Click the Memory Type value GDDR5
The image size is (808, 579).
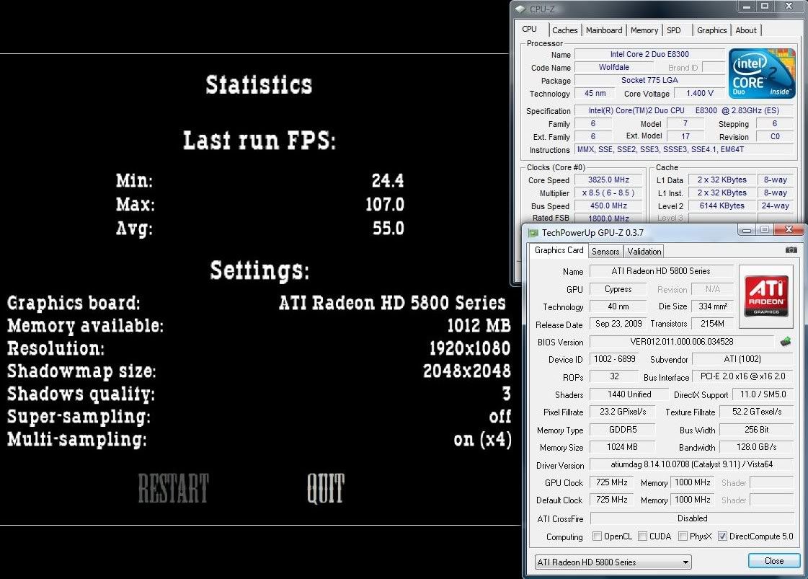[x=623, y=430]
